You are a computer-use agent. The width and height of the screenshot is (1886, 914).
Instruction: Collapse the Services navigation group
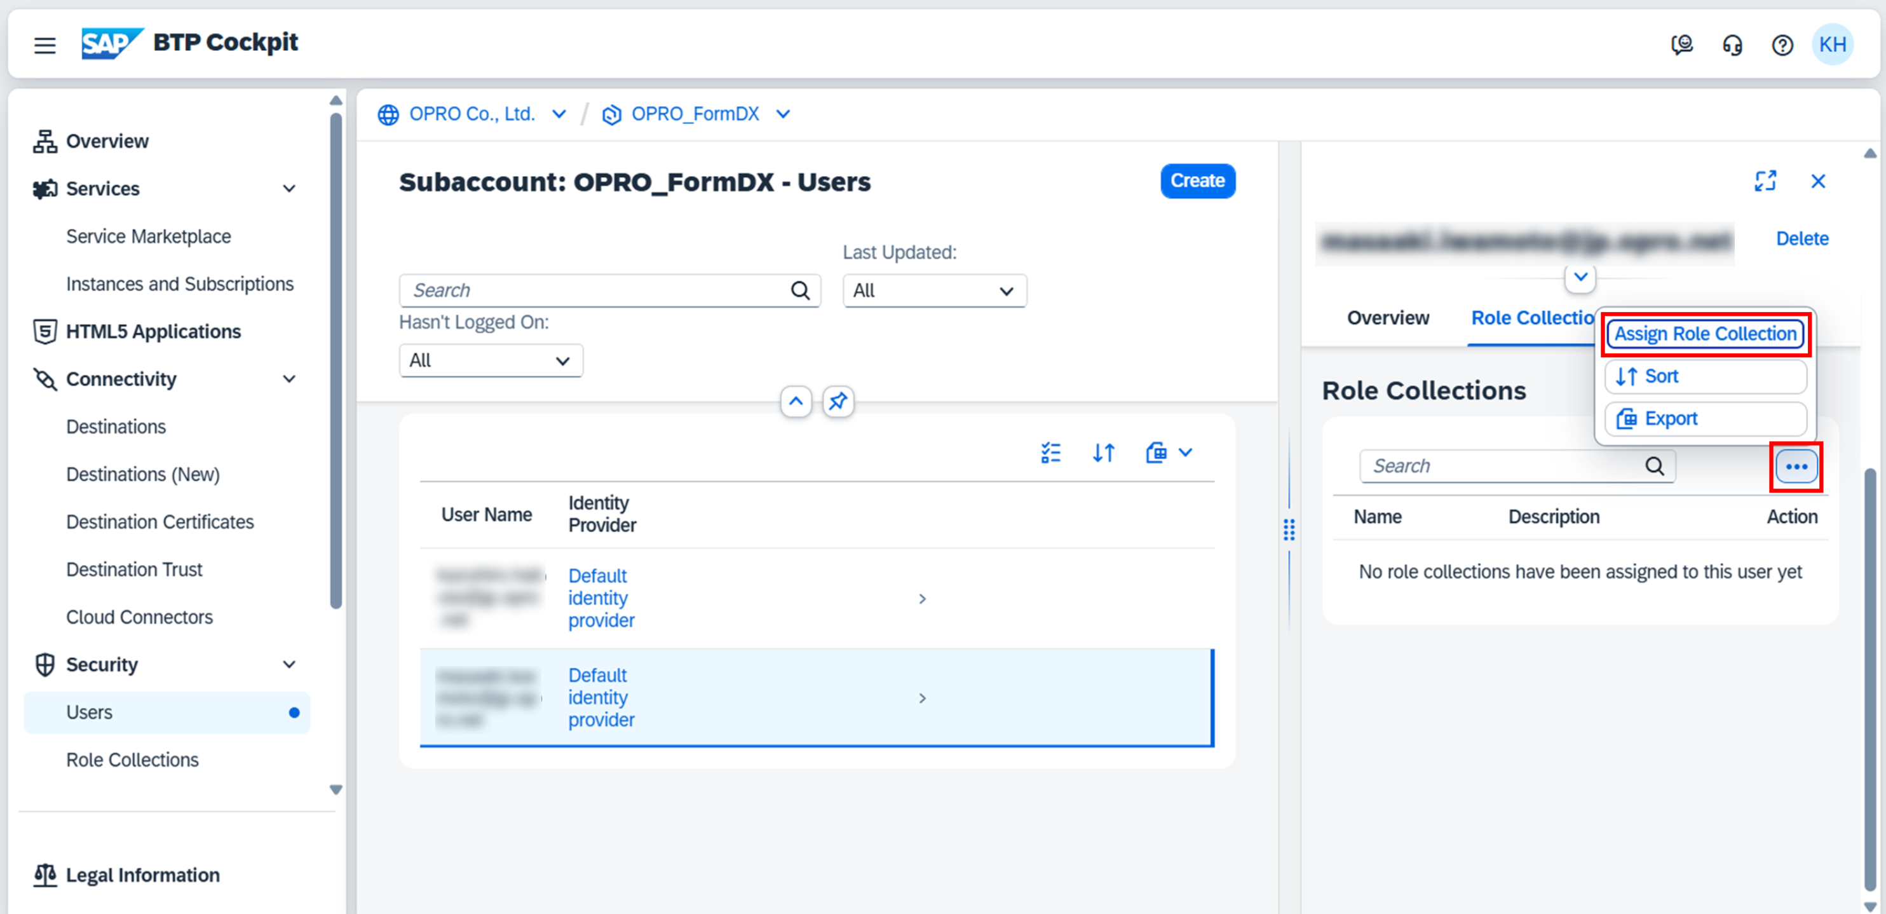[x=289, y=189]
